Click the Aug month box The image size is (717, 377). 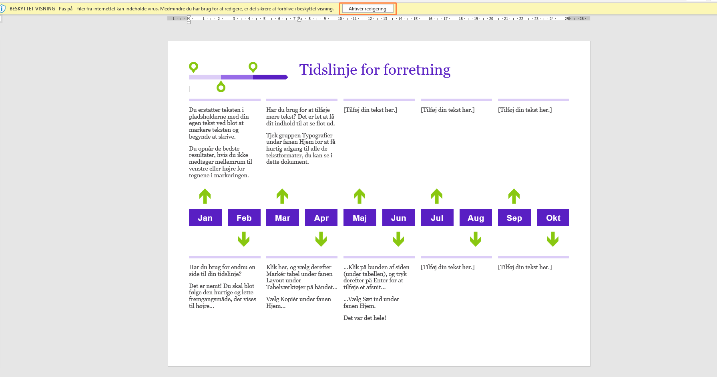pyautogui.click(x=476, y=218)
